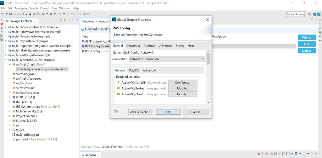Screen dimensions: 322x158
Task: Open the Package Explorer view menu triangle
Action: coord(69,19)
